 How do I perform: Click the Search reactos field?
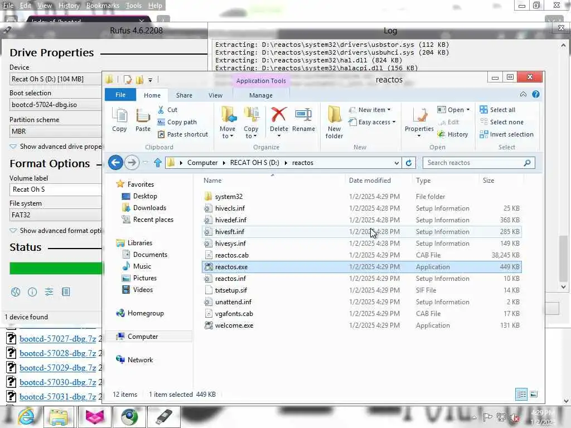[478, 163]
